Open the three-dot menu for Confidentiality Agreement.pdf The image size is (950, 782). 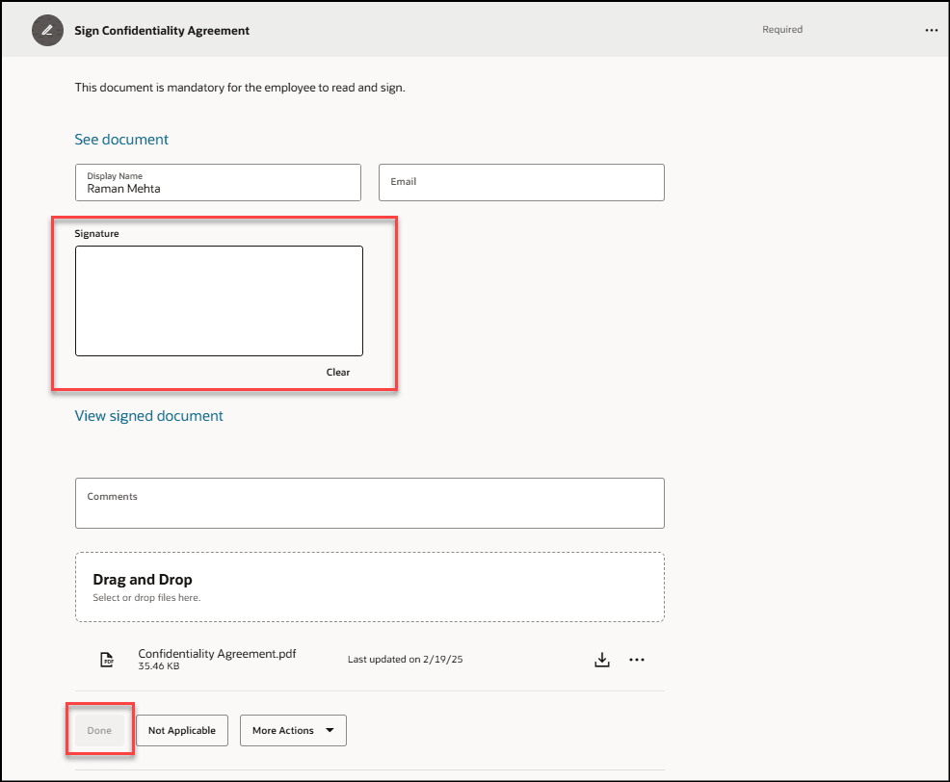click(637, 659)
